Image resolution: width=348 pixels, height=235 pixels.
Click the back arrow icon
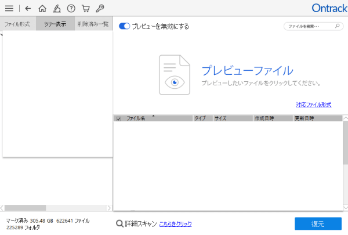coord(28,9)
